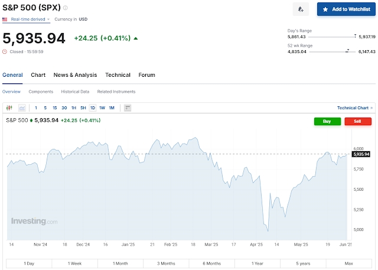Click the US flag icon
Screen dimensions: 378x270
pos(5,19)
